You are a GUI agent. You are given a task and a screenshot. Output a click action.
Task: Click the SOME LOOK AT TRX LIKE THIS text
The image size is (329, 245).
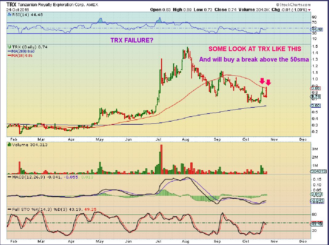(x=255, y=49)
